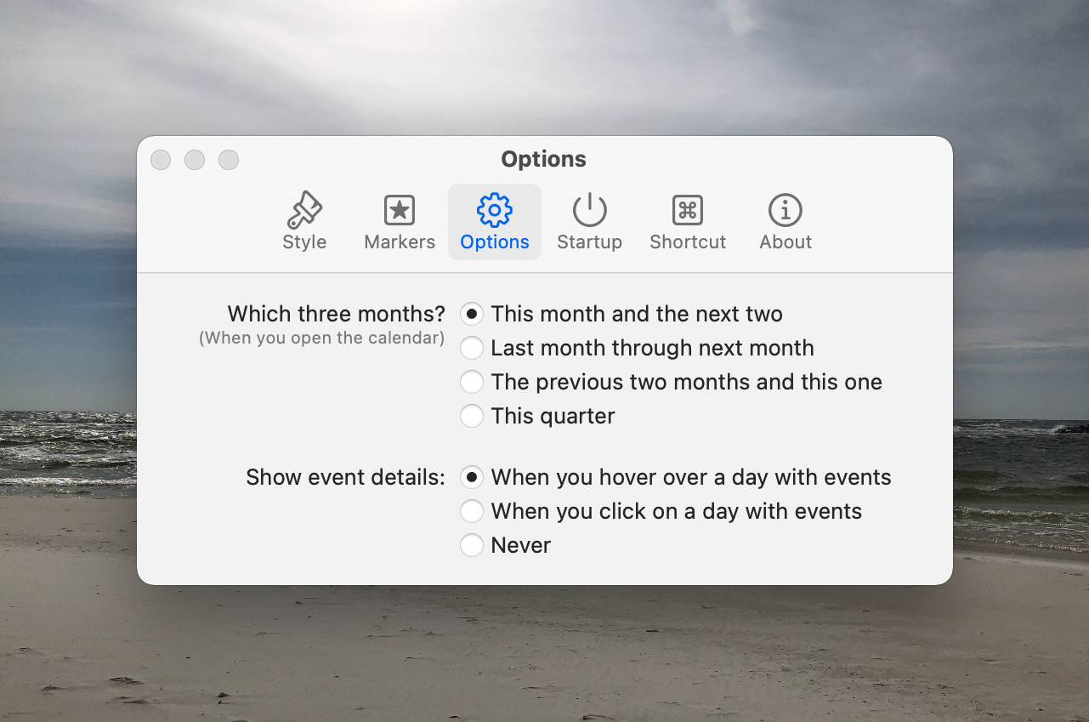Select the "This quarter" radio option
This screenshot has width=1089, height=722.
pos(537,416)
